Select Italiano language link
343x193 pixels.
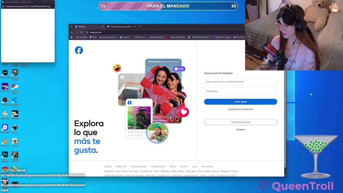coord(173,166)
